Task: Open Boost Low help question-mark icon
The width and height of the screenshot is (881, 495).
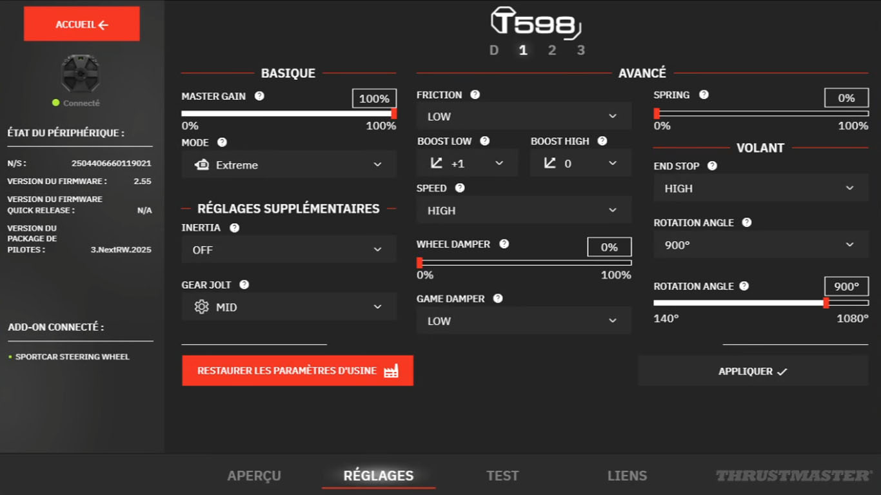Action: [484, 141]
